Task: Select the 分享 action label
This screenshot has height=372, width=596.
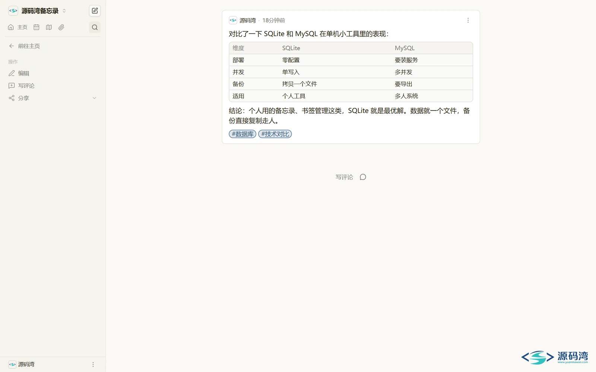Action: [x=23, y=98]
